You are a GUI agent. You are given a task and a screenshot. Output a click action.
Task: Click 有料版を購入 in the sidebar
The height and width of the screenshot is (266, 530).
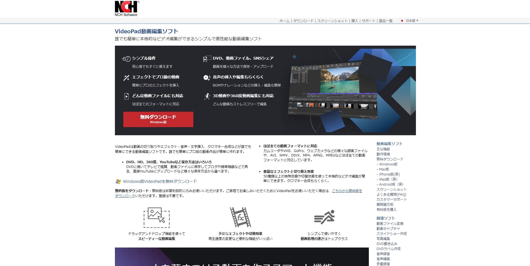click(386, 209)
